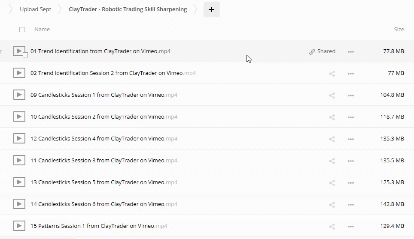Toggle the select-all checkbox in header

22,30
